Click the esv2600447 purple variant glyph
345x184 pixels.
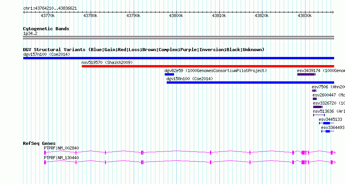tap(315, 99)
